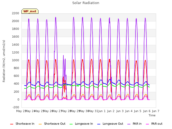Toggle the Shortwave In legend entry

(x=22, y=124)
